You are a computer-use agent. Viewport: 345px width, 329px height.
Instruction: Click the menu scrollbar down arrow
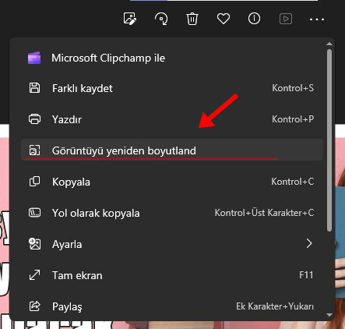click(329, 315)
